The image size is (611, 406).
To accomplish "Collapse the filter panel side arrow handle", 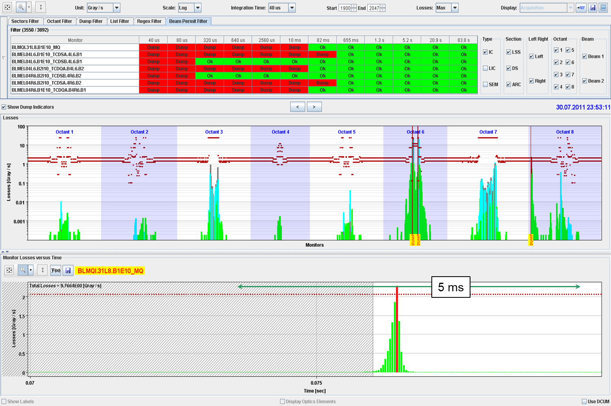I will click(4, 58).
